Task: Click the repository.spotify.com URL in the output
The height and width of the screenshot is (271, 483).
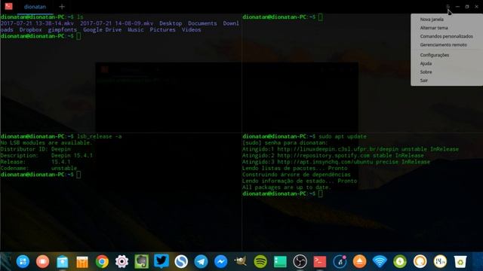Action: point(323,156)
